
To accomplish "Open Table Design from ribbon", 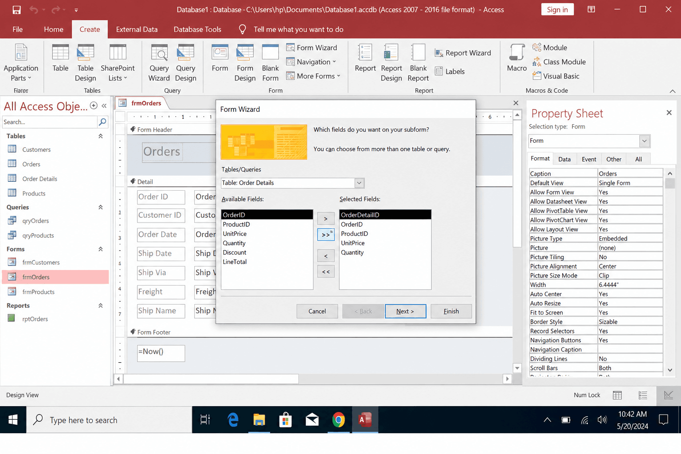I will [86, 63].
